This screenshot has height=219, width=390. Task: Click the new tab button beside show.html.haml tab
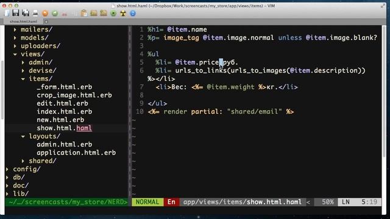[46, 22]
